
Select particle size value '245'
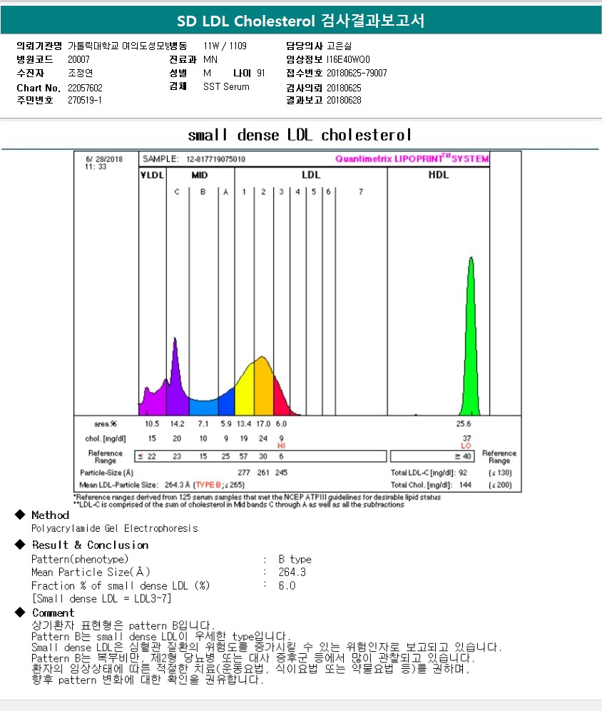click(281, 473)
